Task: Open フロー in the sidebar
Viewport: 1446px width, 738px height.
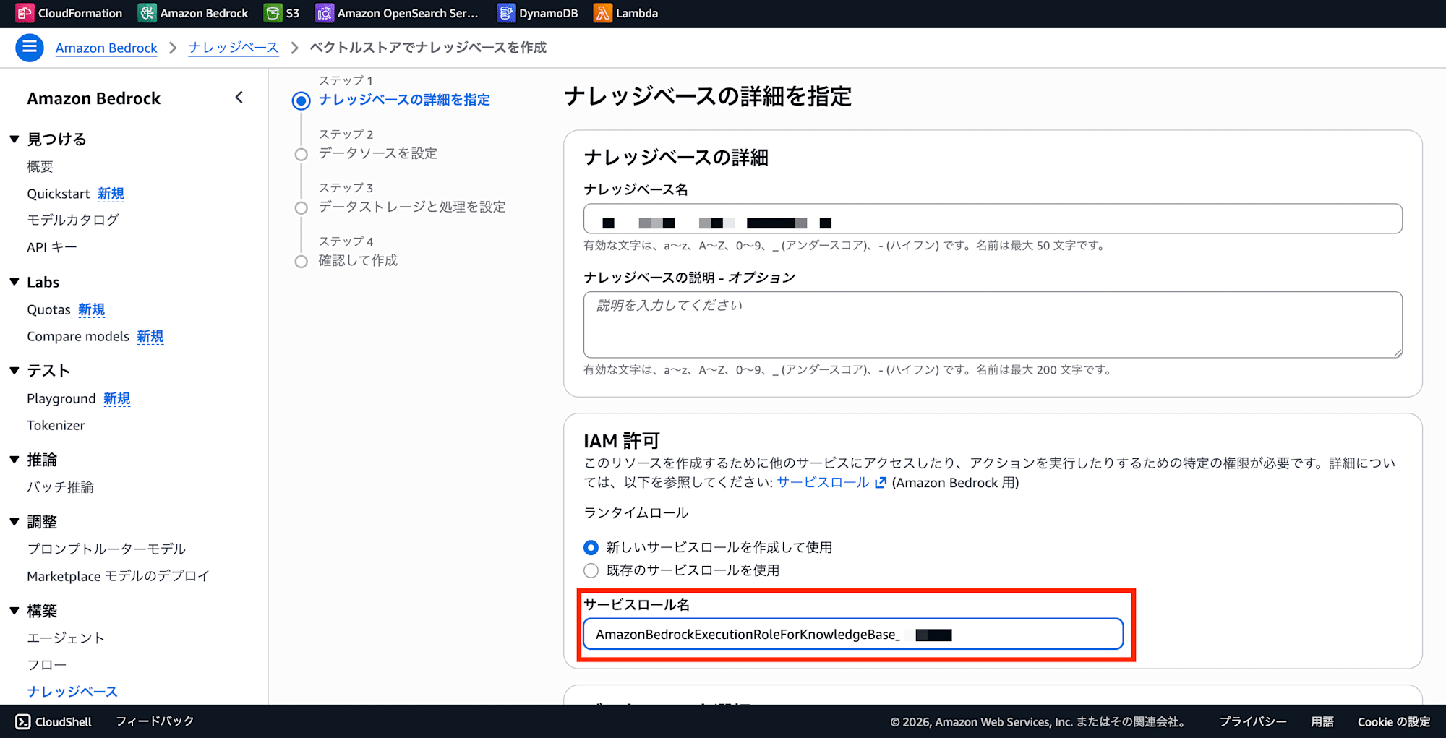Action: (x=47, y=665)
